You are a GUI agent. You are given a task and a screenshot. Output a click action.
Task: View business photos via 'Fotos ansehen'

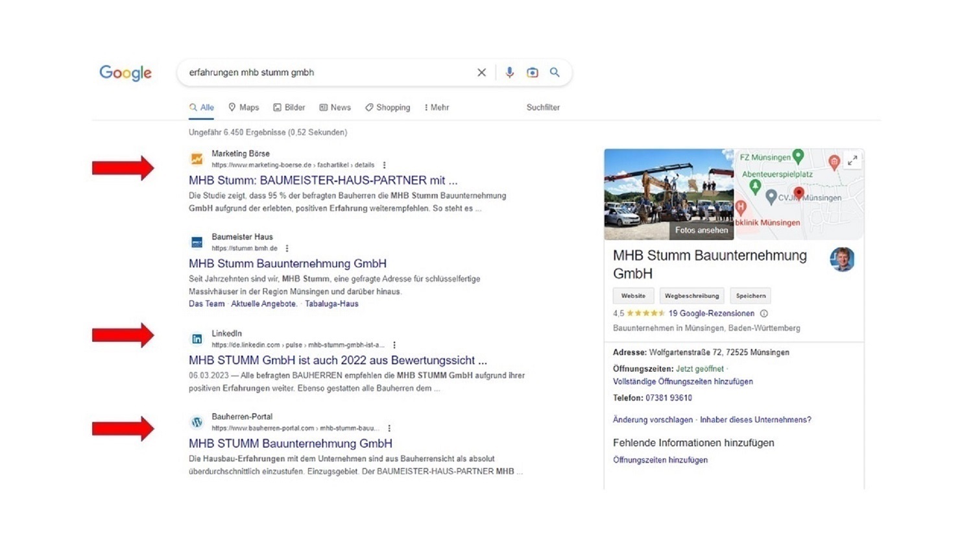[x=701, y=230]
